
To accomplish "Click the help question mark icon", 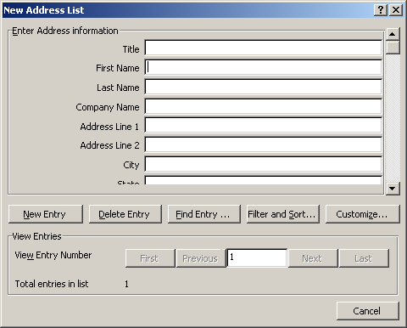I will [x=381, y=10].
